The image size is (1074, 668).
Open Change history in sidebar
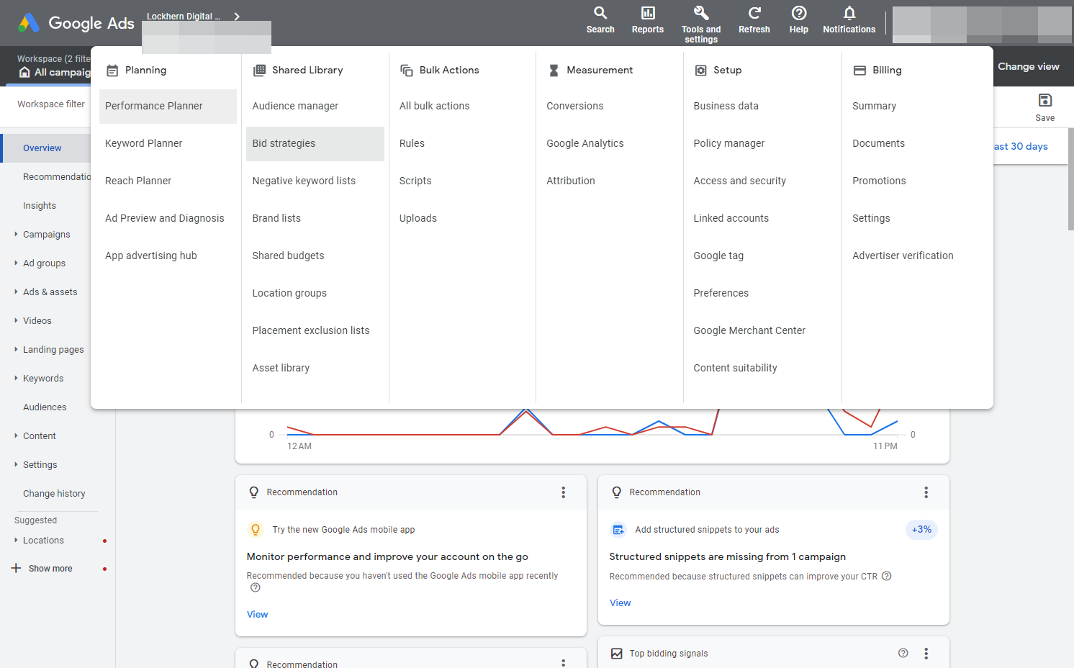54,494
